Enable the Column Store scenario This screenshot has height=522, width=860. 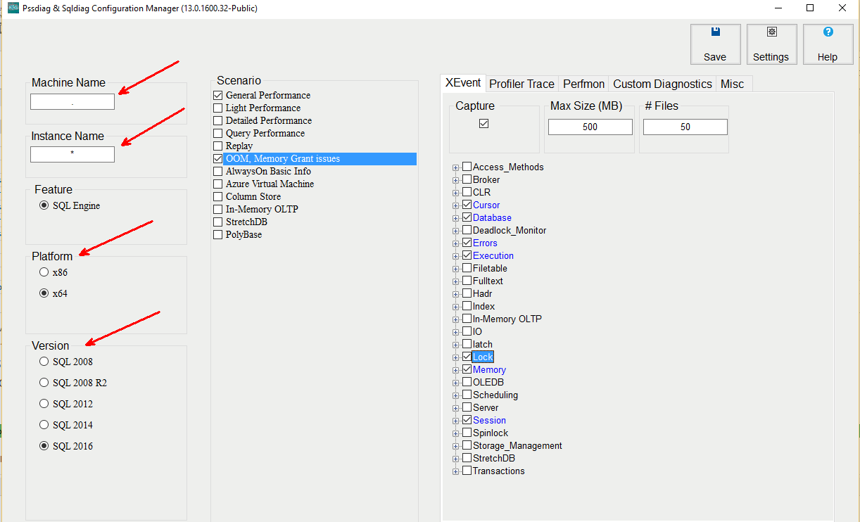217,196
